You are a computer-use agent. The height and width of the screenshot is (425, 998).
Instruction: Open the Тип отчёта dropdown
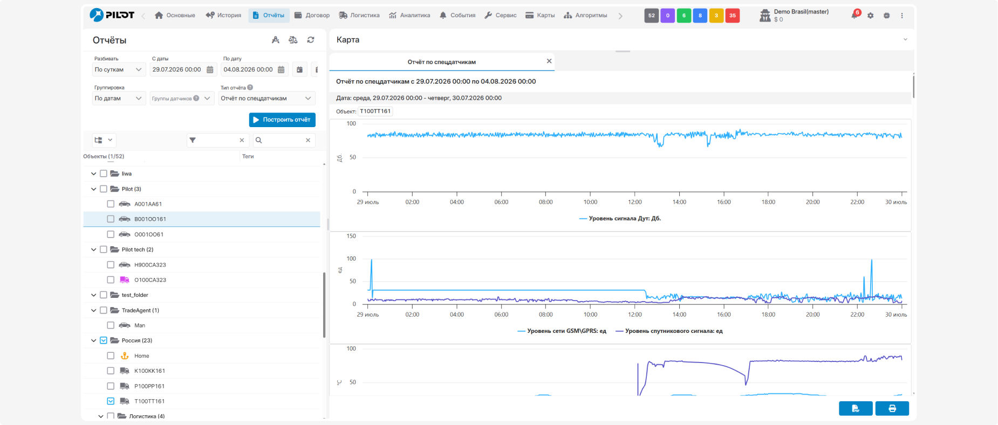coord(266,99)
